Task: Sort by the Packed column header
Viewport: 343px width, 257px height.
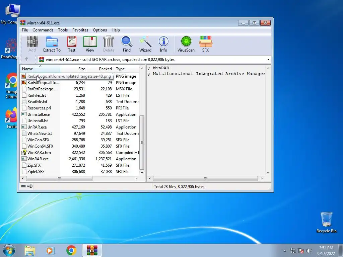Action: pos(100,69)
